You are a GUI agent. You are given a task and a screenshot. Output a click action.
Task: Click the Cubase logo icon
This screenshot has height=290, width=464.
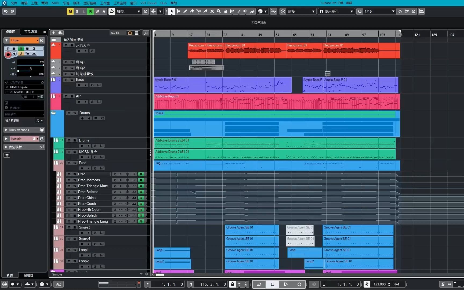pos(4,3)
